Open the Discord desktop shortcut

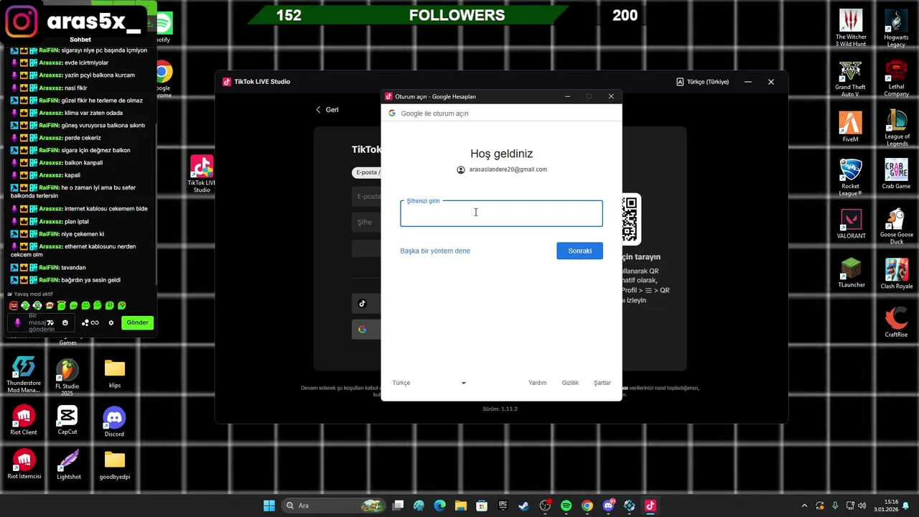(114, 421)
